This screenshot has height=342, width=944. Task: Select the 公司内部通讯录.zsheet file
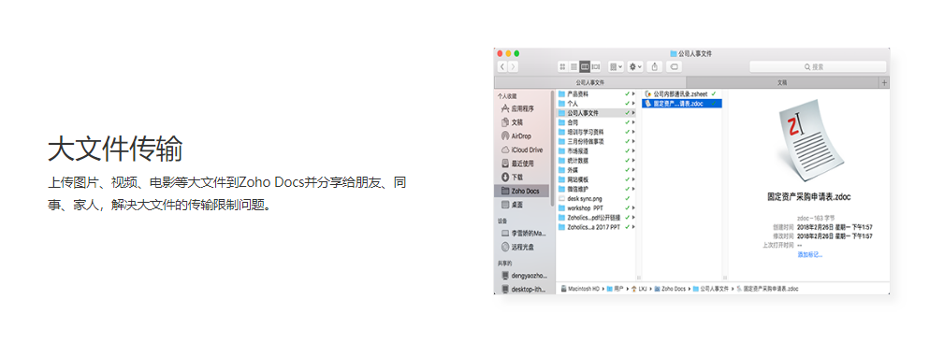681,94
